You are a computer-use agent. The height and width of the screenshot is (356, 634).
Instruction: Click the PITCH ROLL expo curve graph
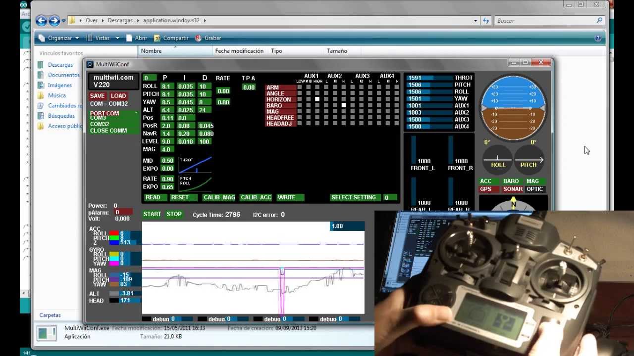(x=195, y=183)
